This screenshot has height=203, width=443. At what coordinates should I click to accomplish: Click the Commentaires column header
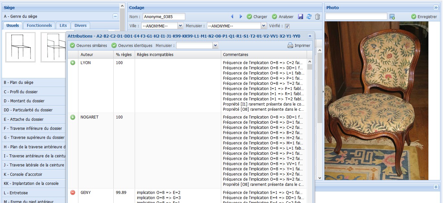click(264, 54)
